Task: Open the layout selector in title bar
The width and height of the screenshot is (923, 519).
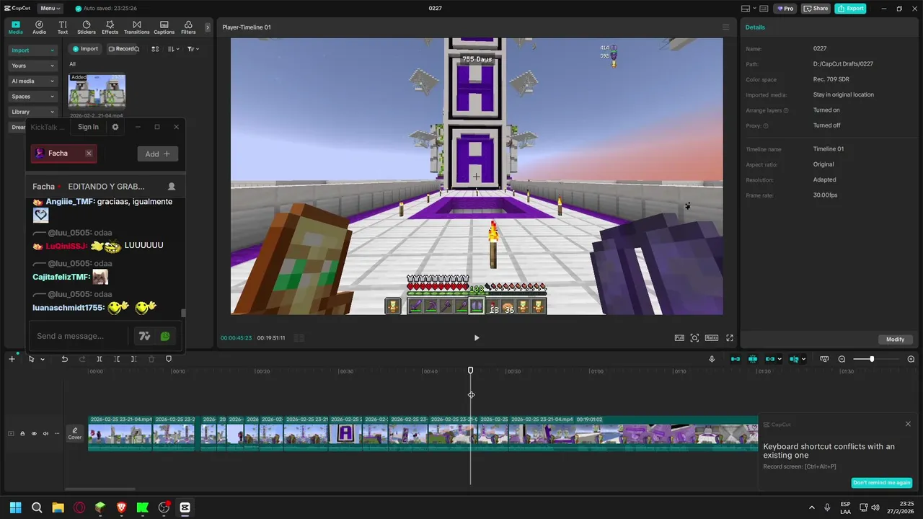Action: [x=749, y=9]
